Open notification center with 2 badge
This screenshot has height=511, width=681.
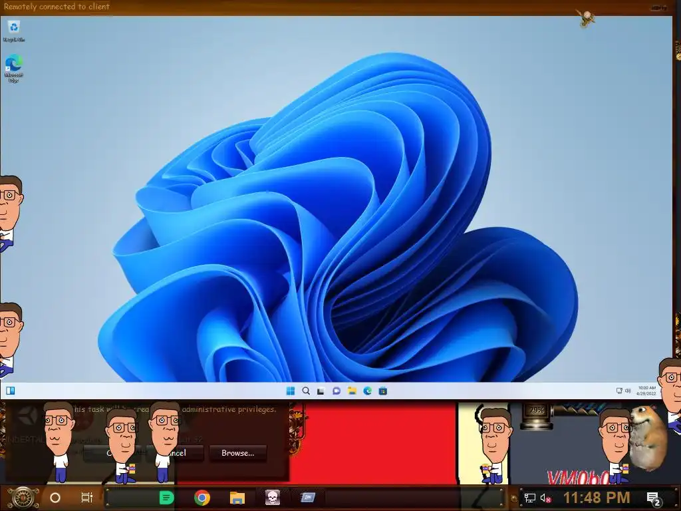click(653, 498)
